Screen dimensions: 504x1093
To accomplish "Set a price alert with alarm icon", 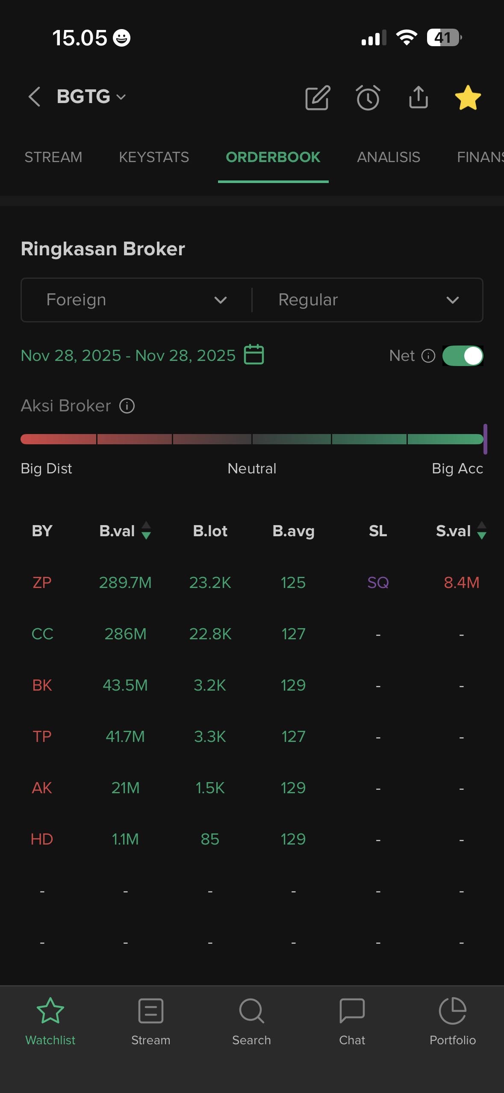I will tap(368, 97).
